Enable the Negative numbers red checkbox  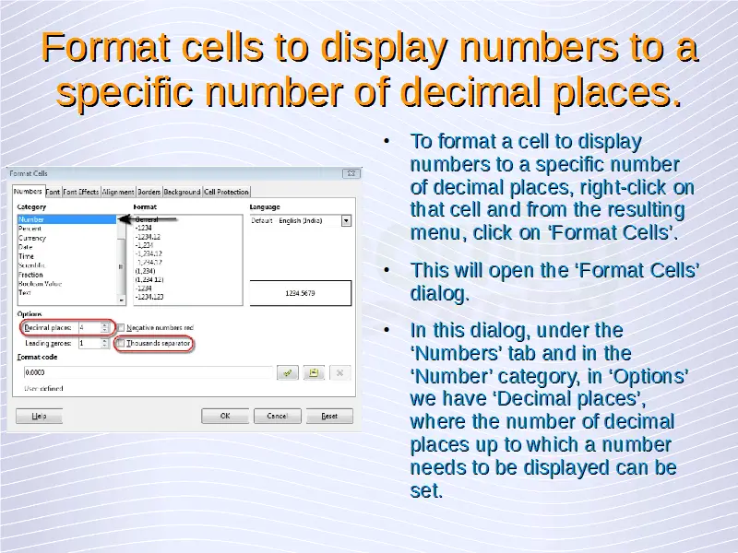click(121, 327)
